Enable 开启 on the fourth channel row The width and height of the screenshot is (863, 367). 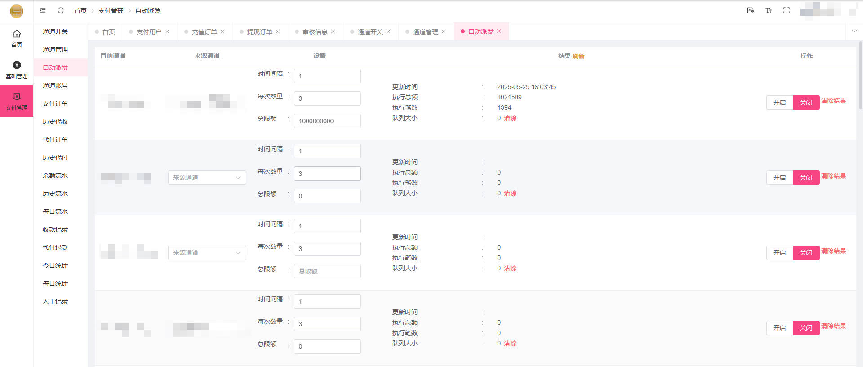tap(779, 328)
